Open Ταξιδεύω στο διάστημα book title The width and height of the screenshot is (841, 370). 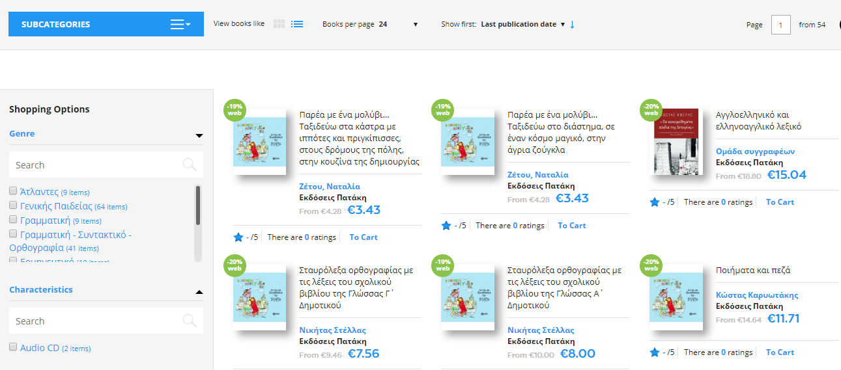point(561,133)
